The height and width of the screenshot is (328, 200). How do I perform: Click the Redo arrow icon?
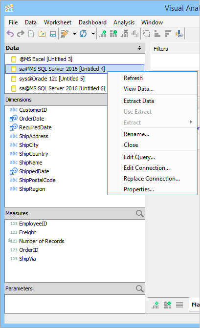(x=21, y=34)
